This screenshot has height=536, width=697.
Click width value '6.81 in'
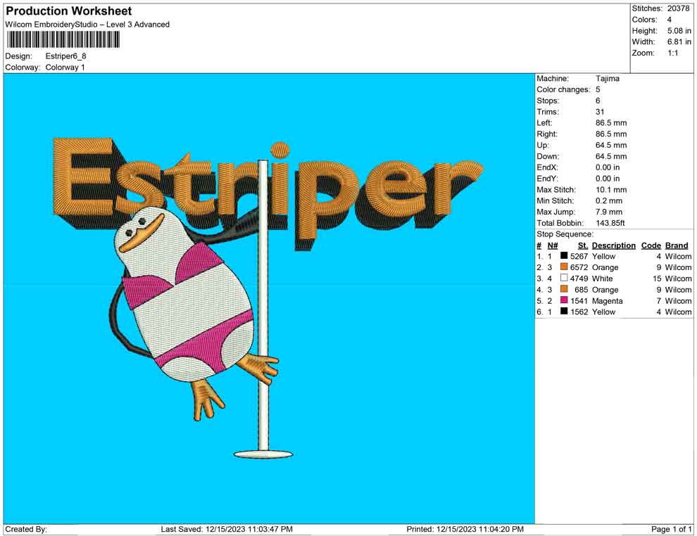tap(679, 42)
